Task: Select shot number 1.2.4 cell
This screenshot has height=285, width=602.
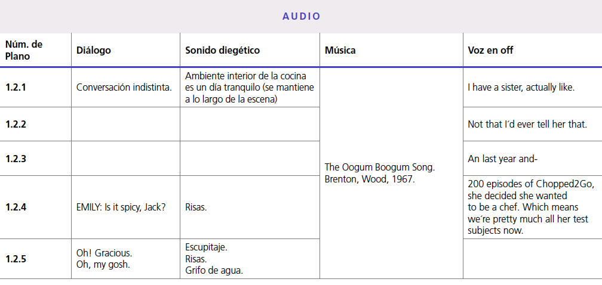Action: 16,207
